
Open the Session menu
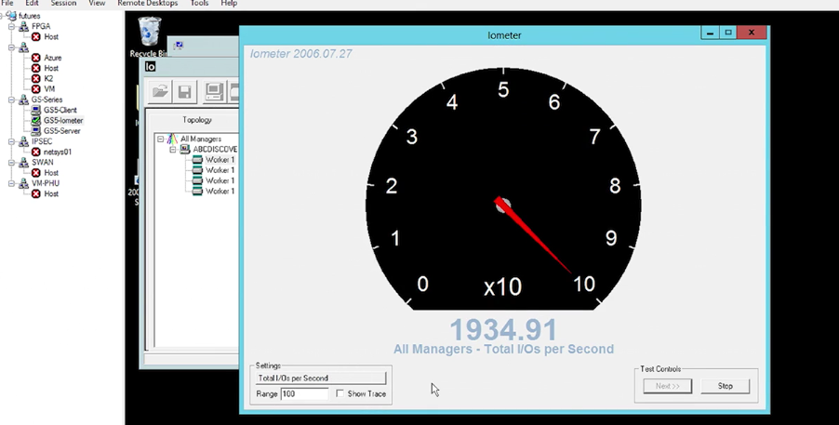click(x=63, y=4)
